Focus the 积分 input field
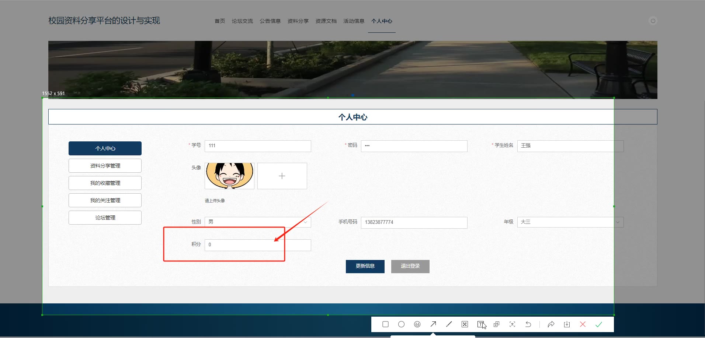Viewport: 705px width, 338px height. (258, 245)
